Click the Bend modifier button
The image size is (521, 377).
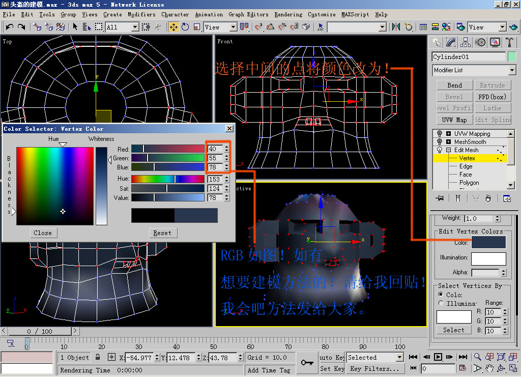[x=454, y=85]
